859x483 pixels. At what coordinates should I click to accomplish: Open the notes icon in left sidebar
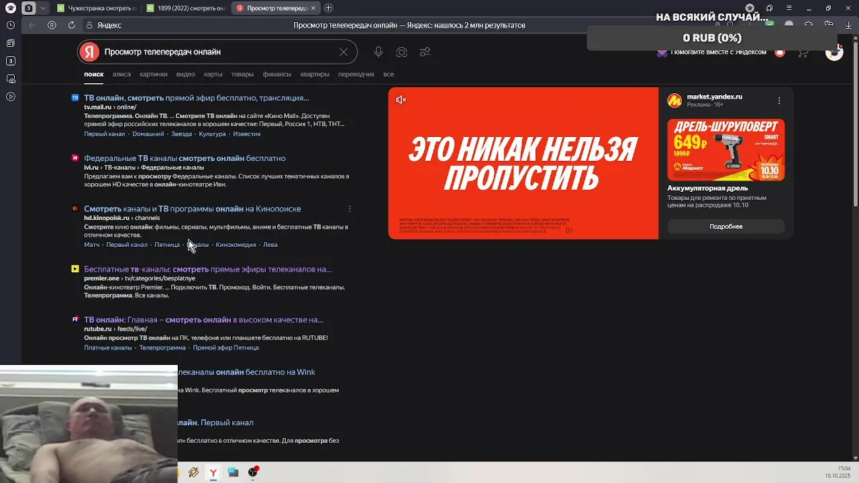pyautogui.click(x=11, y=43)
